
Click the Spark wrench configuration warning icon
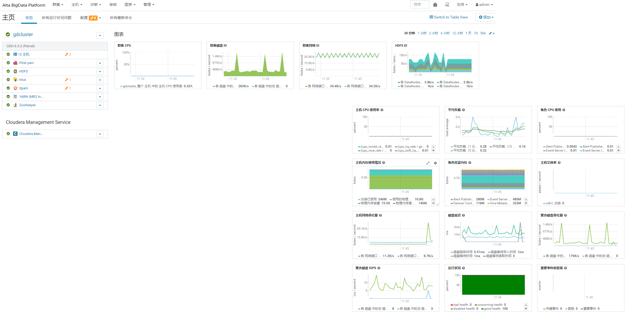pyautogui.click(x=67, y=88)
